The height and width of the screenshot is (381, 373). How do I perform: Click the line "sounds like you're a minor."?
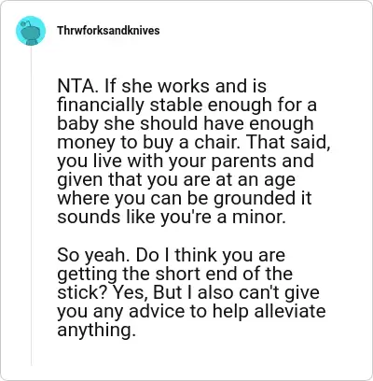pyautogui.click(x=172, y=217)
